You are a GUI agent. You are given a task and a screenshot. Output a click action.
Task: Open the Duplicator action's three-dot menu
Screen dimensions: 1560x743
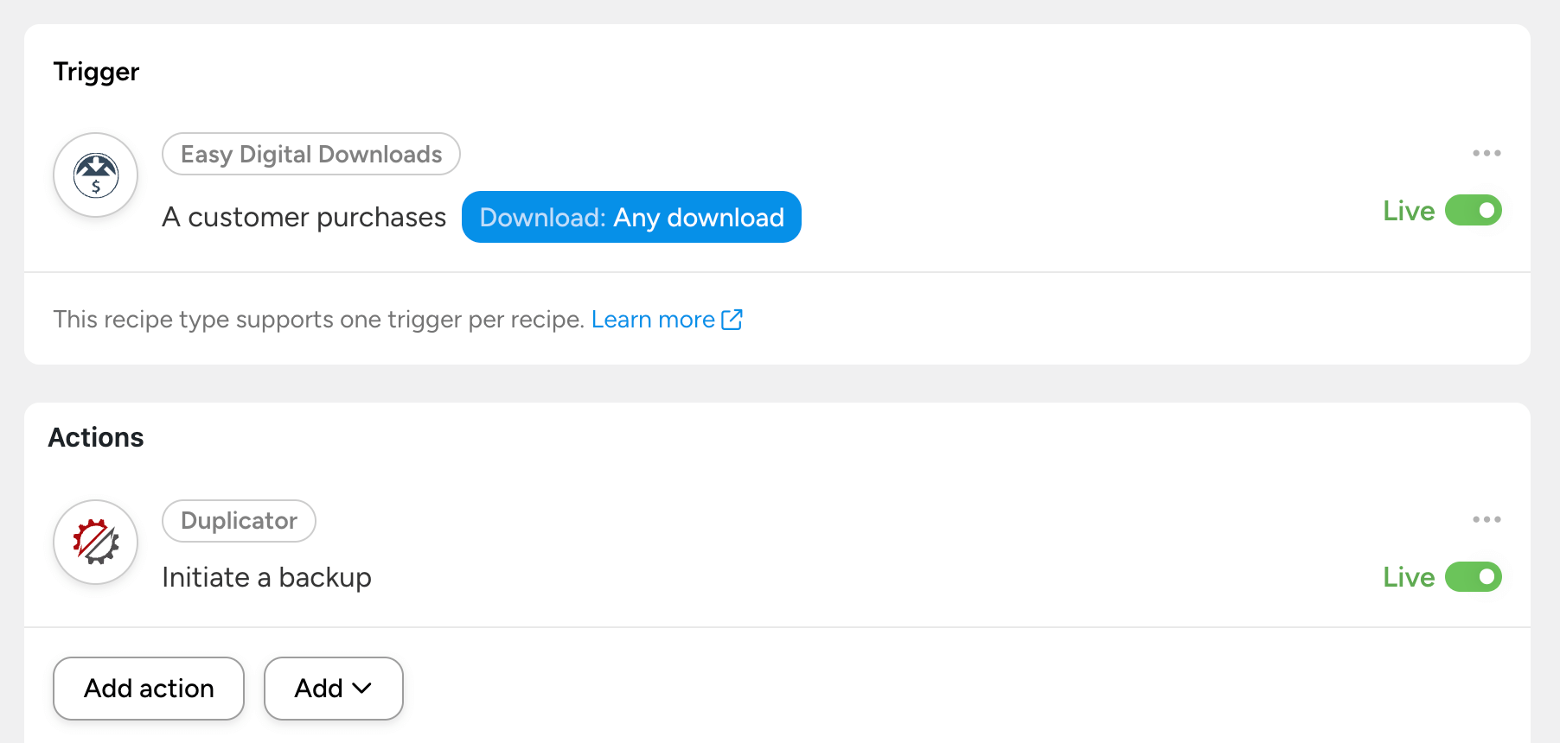1486,519
